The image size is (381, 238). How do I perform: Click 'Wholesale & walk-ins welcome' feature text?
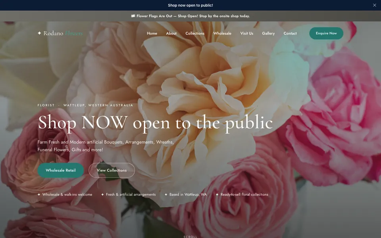[67, 194]
